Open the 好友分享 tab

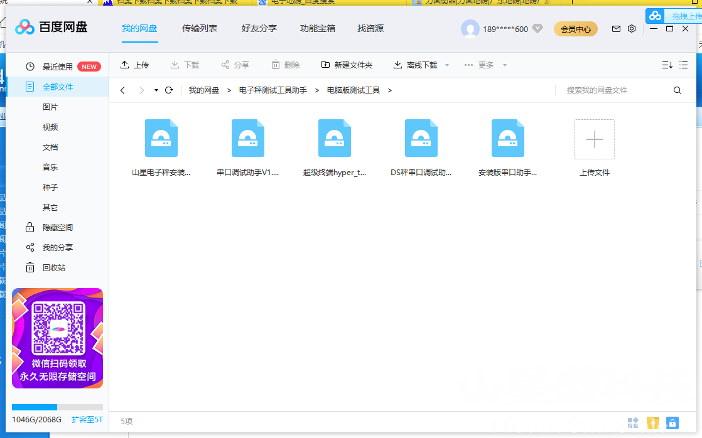coord(259,28)
